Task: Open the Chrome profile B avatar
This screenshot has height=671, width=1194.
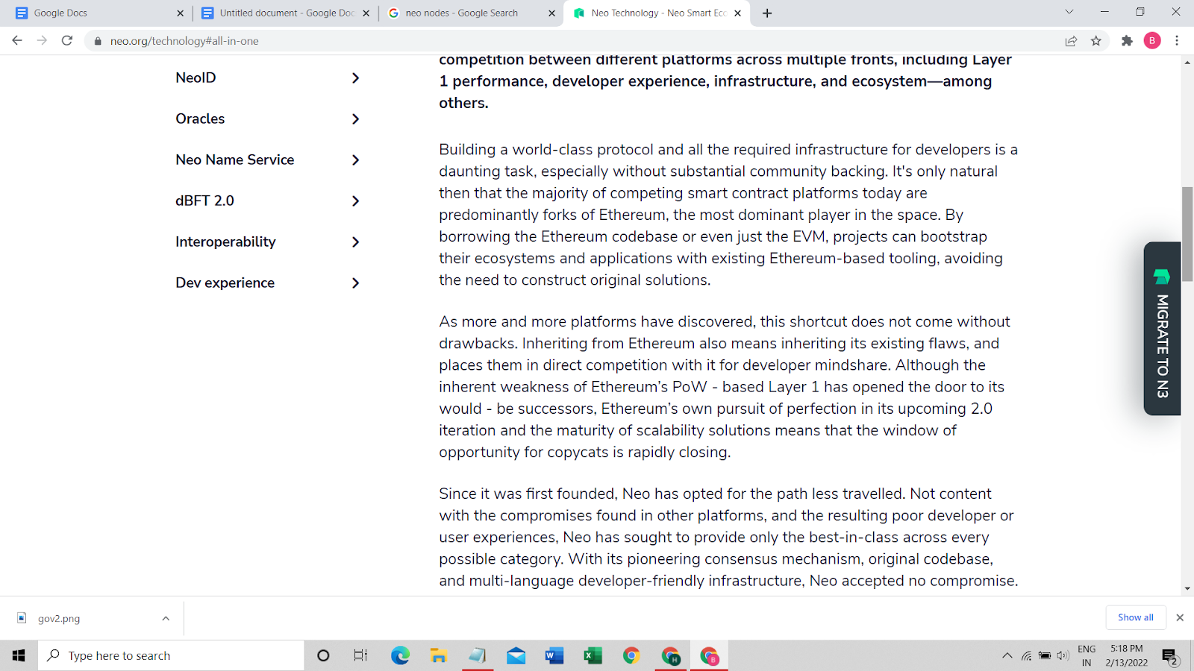Action: 1152,41
